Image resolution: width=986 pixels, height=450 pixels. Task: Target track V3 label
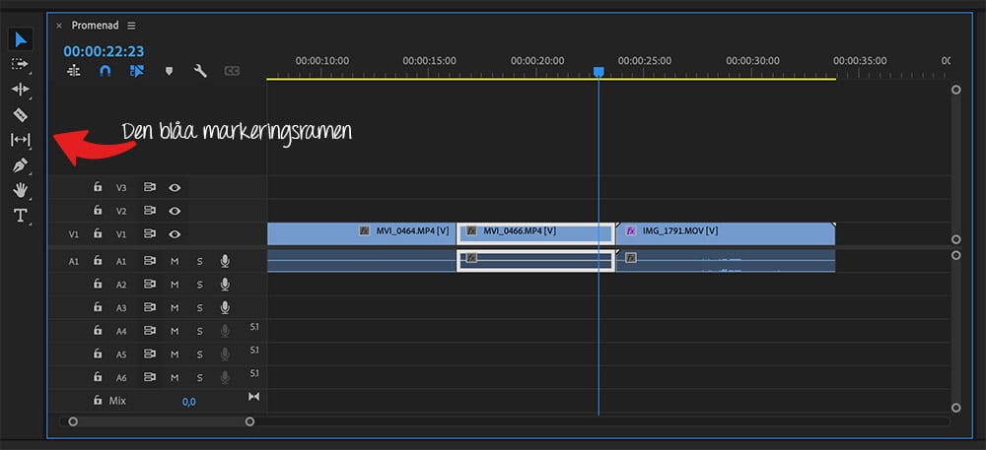(121, 188)
